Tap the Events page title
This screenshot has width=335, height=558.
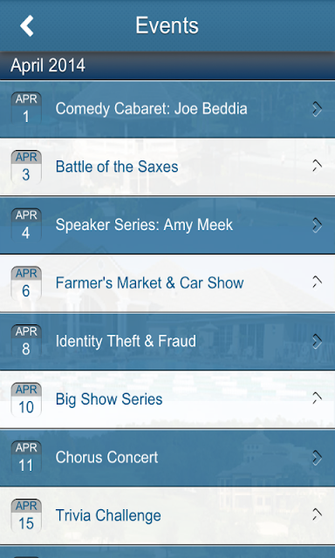click(x=167, y=25)
